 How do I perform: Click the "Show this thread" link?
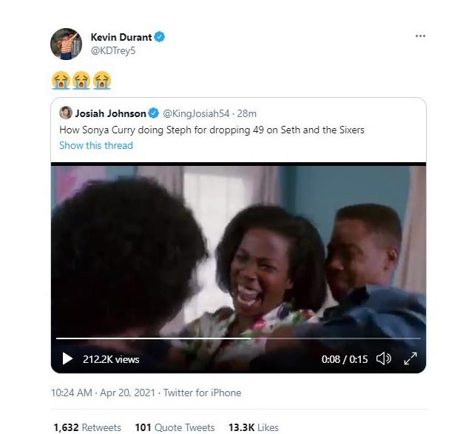point(96,145)
